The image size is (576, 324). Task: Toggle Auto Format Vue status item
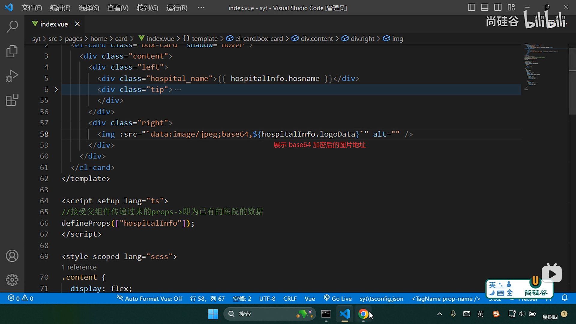pyautogui.click(x=149, y=298)
